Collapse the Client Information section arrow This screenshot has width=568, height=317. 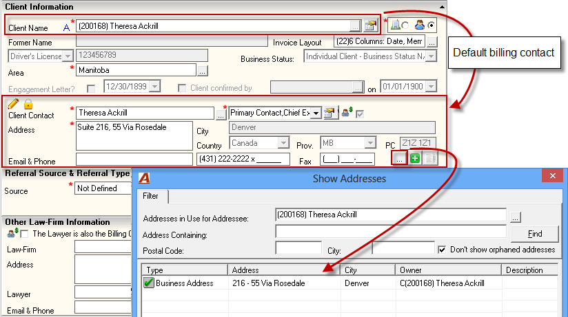click(442, 6)
